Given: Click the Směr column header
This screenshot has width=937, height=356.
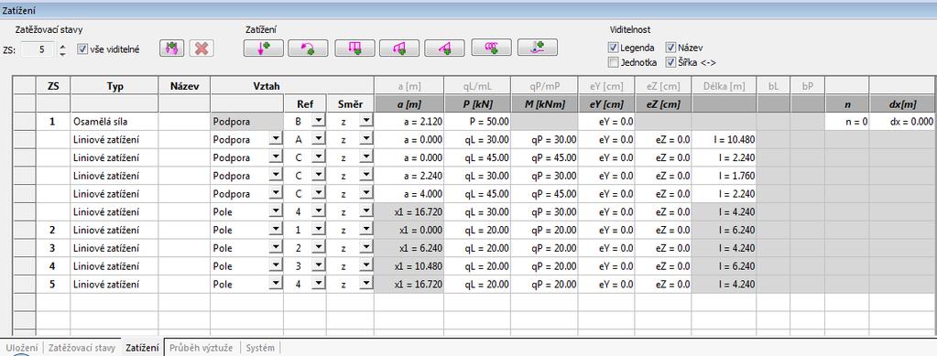Looking at the screenshot, I should 350,104.
